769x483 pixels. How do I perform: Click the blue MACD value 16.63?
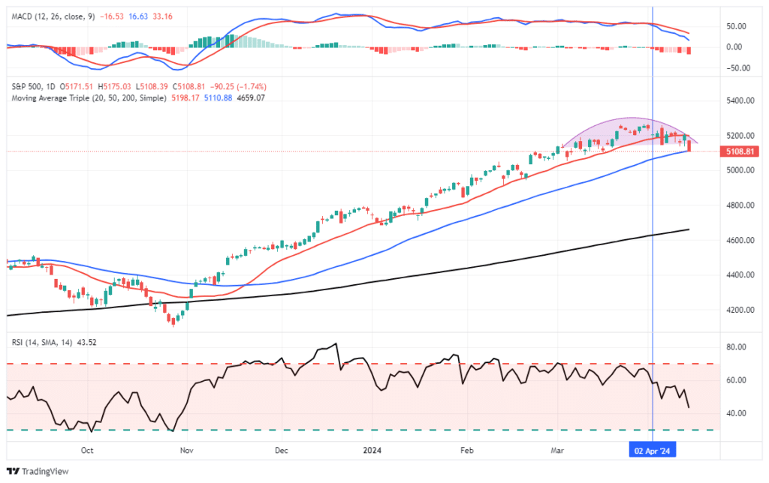click(x=138, y=16)
